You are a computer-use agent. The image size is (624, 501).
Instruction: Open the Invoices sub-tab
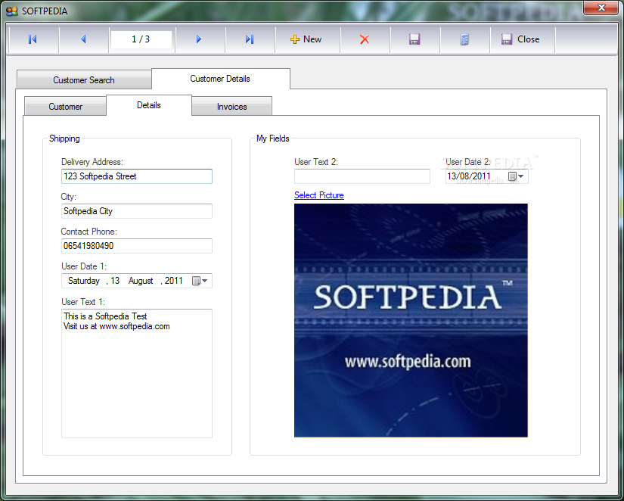tap(231, 107)
